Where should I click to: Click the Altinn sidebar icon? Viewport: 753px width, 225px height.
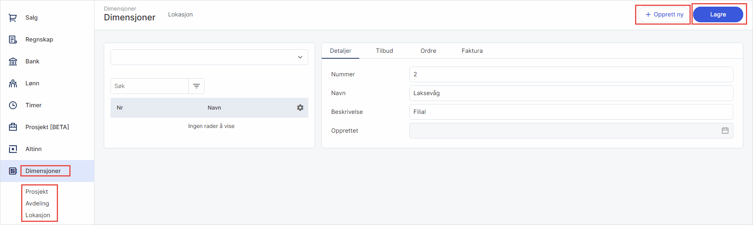point(13,149)
